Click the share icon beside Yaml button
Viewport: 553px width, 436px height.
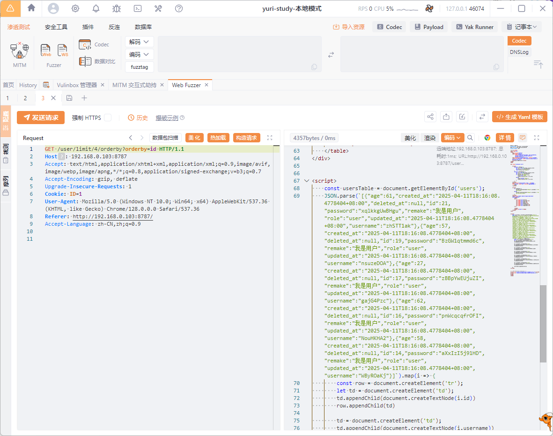(x=430, y=117)
